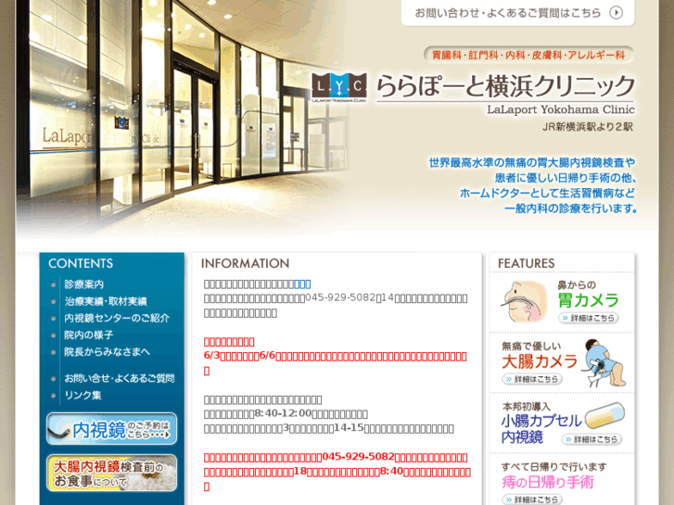
Task: Select 内視鏡センターのご紹介 menu item
Action: pos(117,318)
